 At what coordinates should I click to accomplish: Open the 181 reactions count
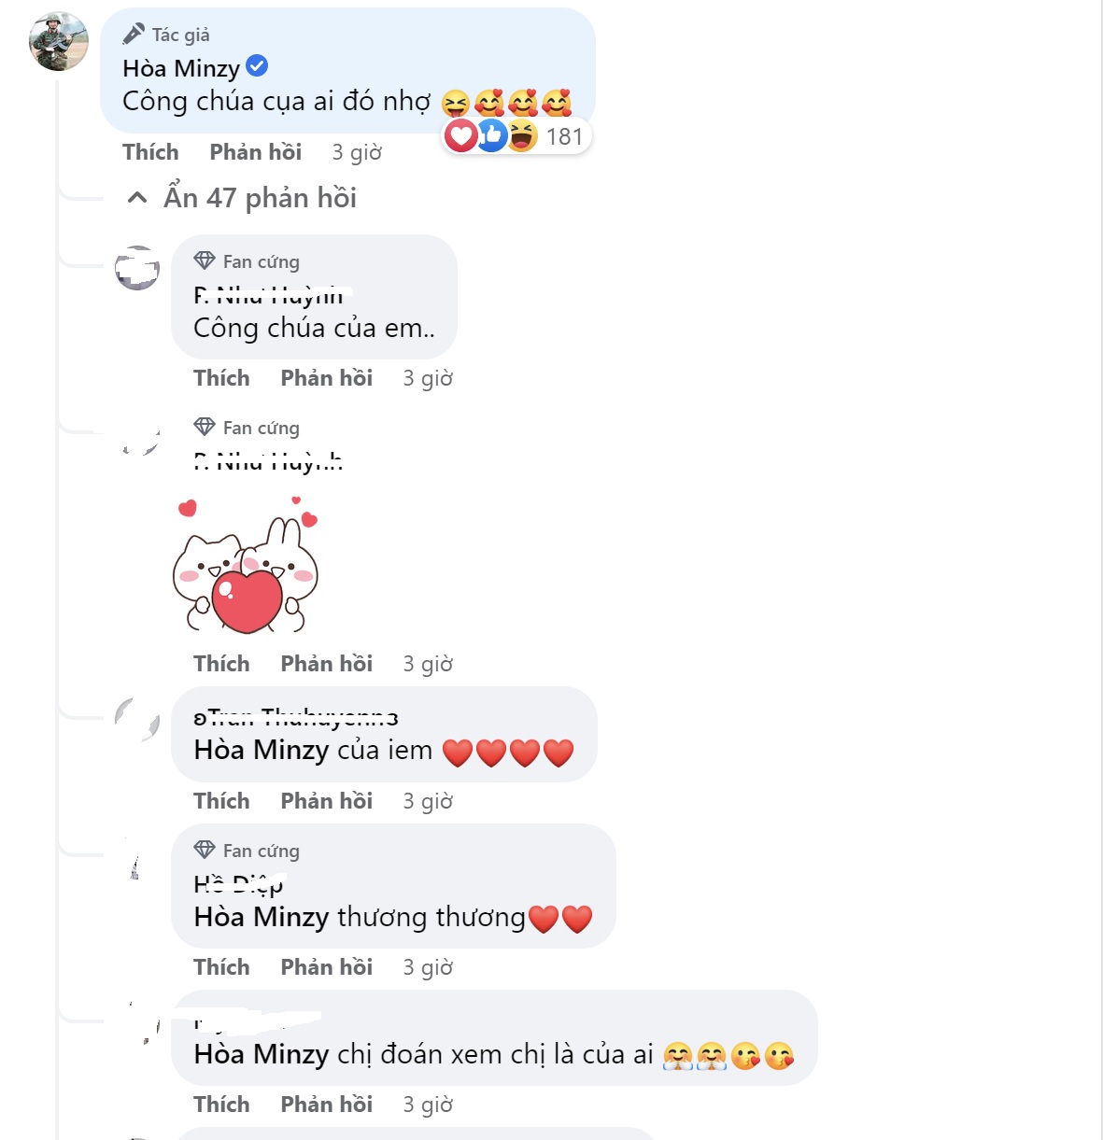coord(564,137)
